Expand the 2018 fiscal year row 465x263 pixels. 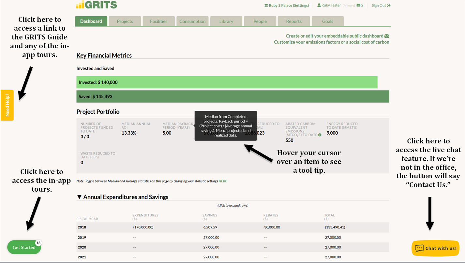233,227
